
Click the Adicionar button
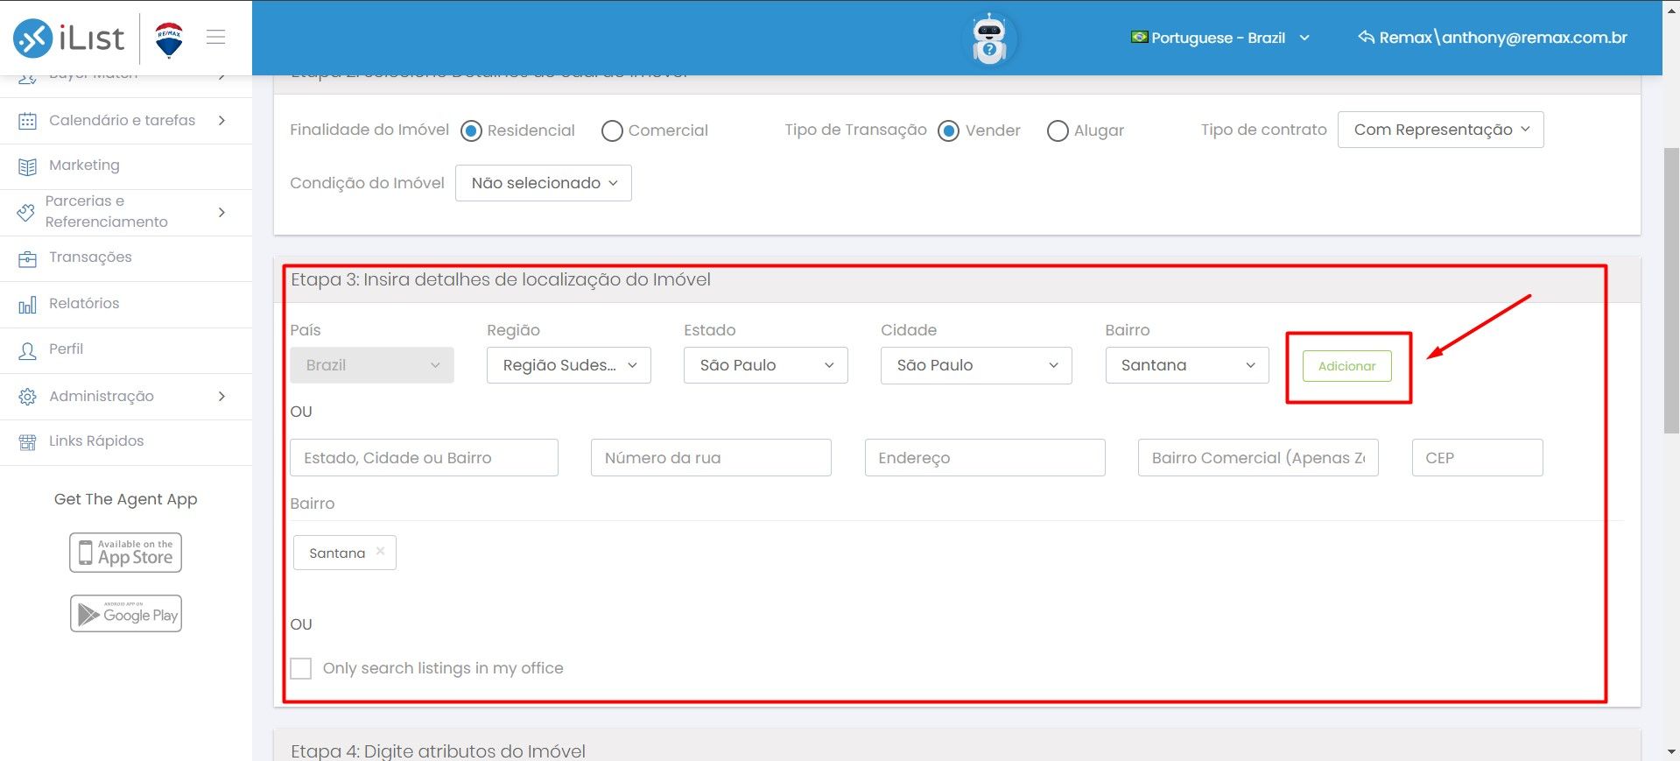pos(1346,366)
